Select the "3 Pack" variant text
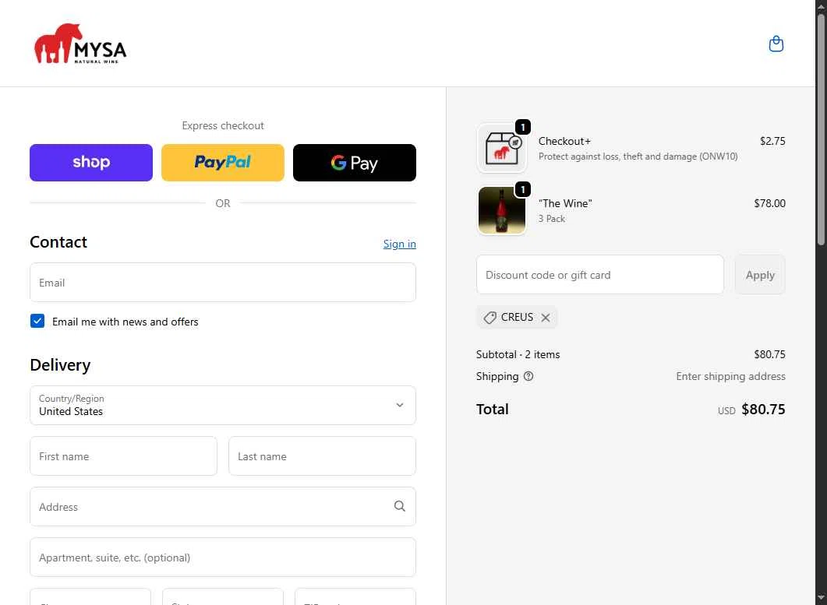The image size is (827, 605). click(552, 219)
